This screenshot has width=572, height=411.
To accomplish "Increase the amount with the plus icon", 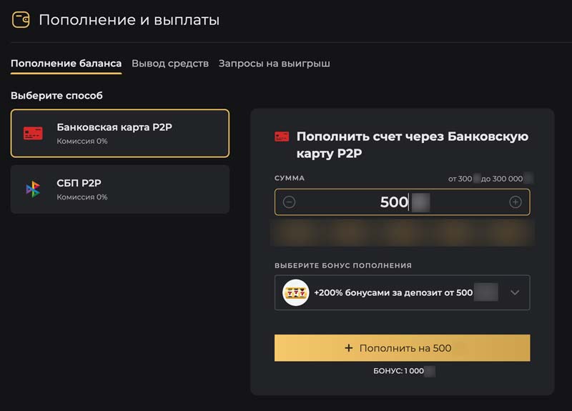I will point(515,202).
